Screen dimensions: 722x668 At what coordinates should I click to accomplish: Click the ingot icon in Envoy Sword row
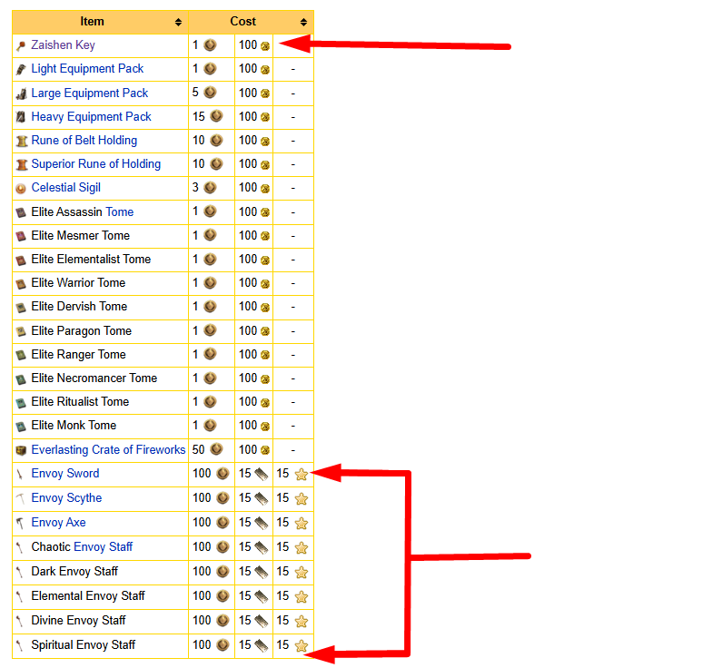[261, 474]
